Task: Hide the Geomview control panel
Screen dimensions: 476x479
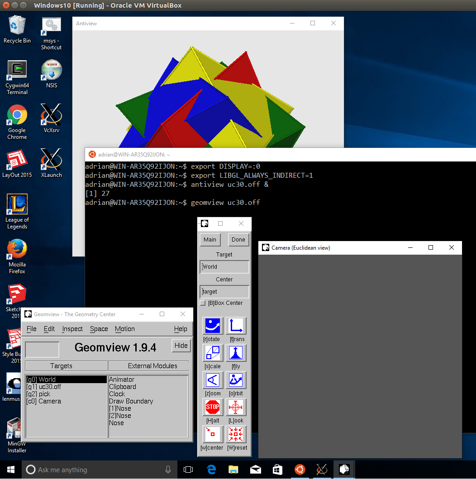Action: (181, 345)
